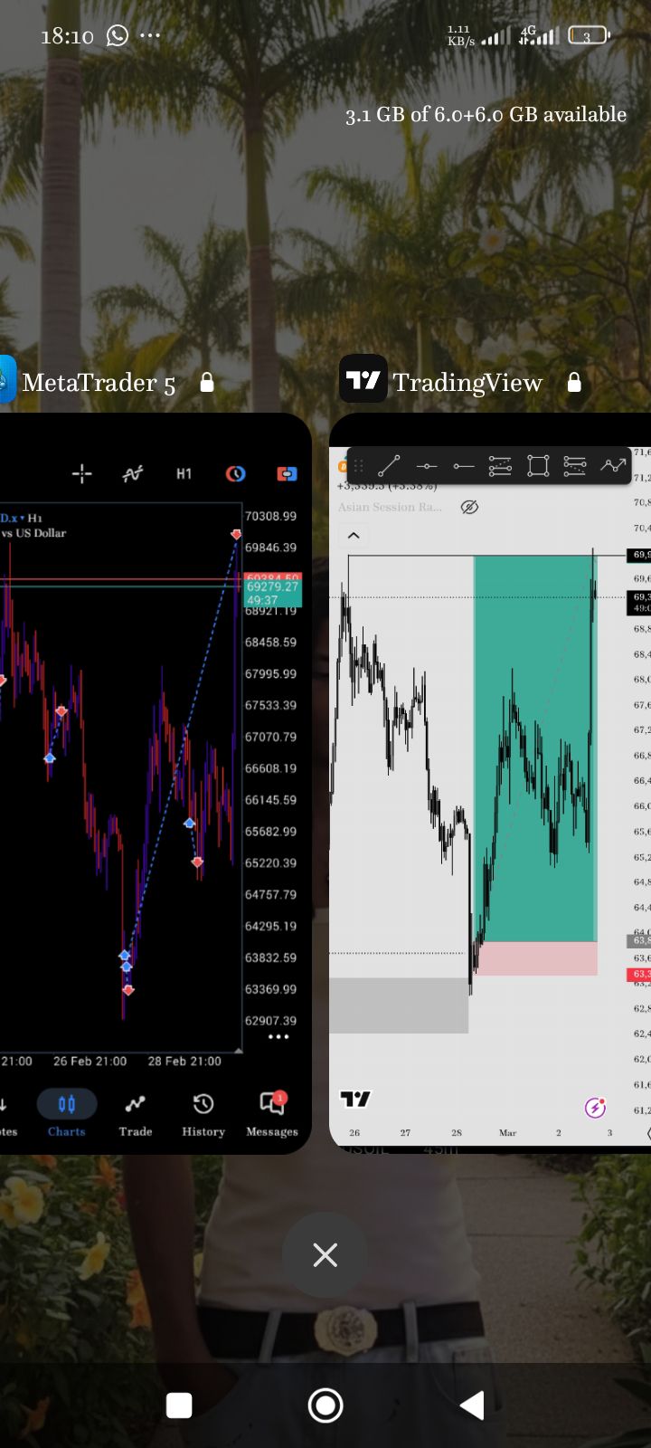
Task: Pick the horizontal ray drawing tool
Action: [x=464, y=466]
